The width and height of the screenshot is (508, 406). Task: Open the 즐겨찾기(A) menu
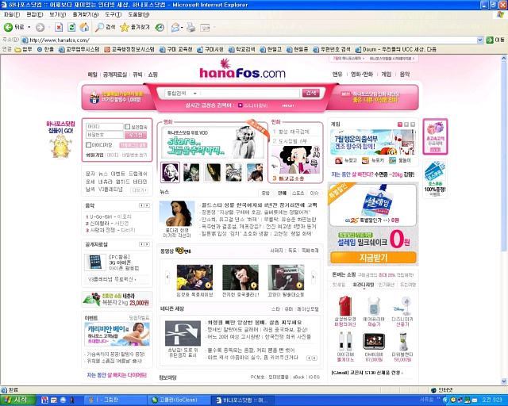(x=86, y=14)
